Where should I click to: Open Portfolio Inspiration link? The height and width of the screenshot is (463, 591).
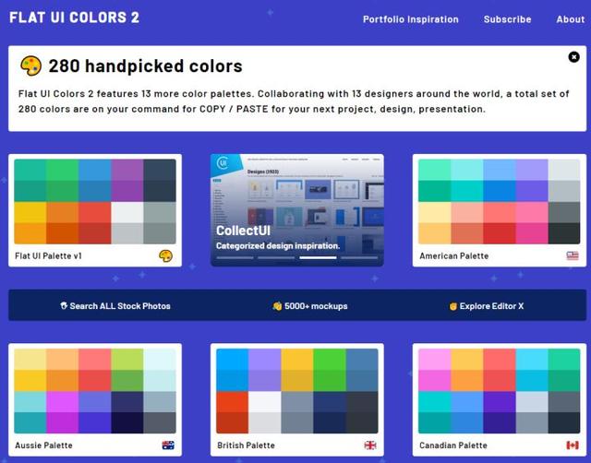click(410, 19)
